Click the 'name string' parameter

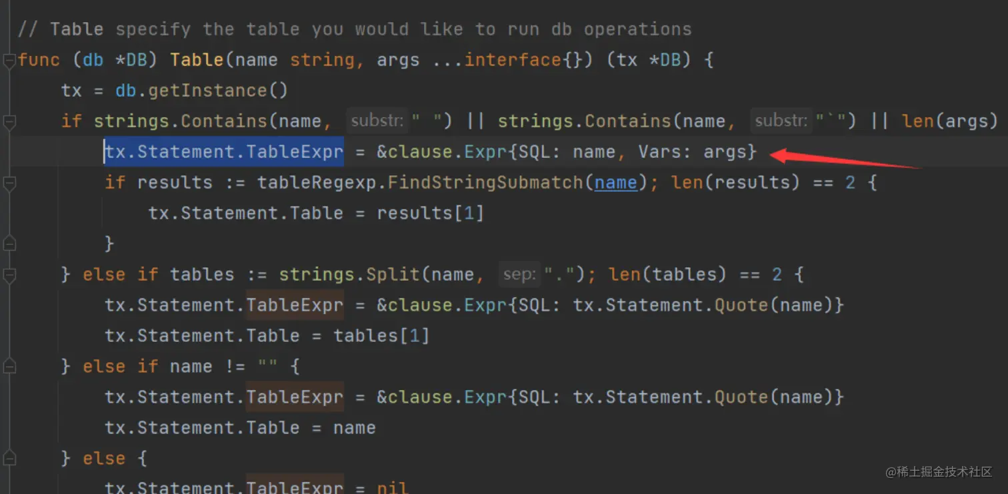point(295,60)
